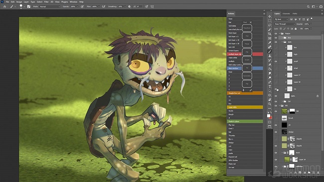Switch to the Channels tab
This screenshot has height=182, width=324.
[x=286, y=13]
